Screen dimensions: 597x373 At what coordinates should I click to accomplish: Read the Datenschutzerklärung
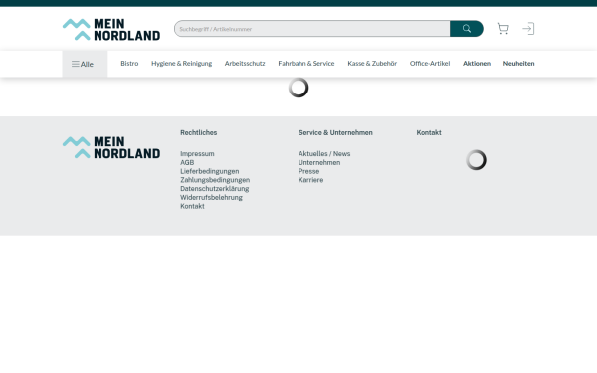[x=215, y=189]
